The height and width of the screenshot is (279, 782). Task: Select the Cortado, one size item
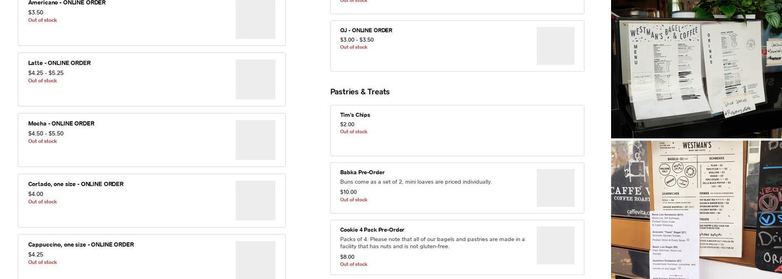point(75,184)
